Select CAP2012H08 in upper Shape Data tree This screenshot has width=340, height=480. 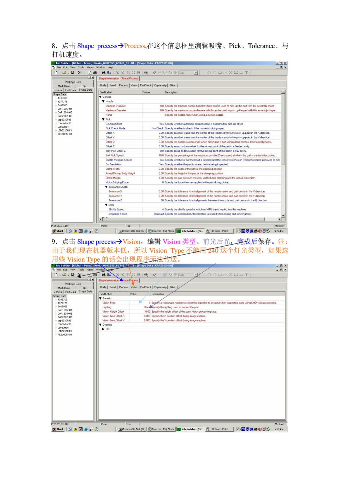click(x=65, y=116)
